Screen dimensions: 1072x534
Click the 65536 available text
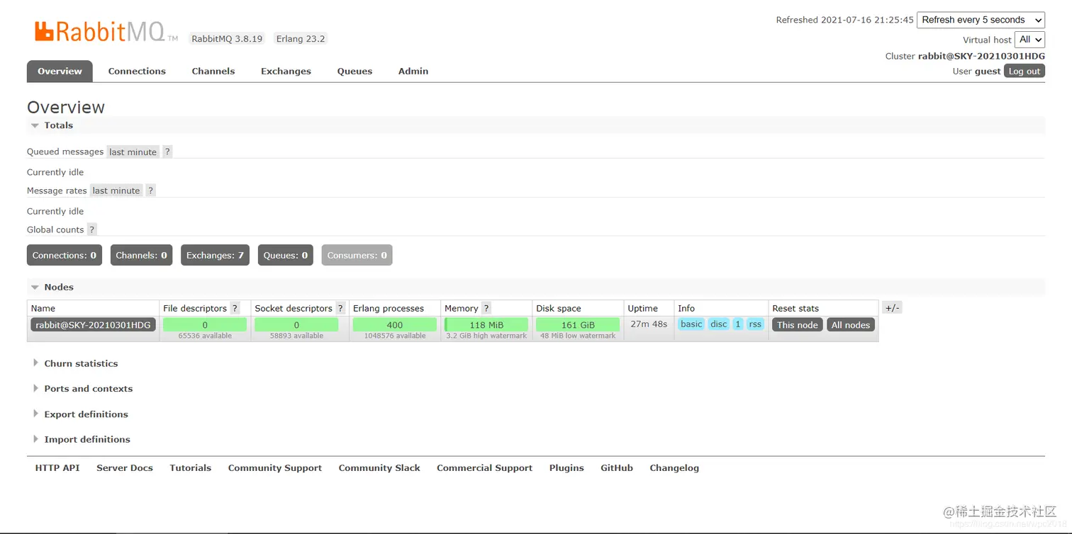pyautogui.click(x=205, y=336)
